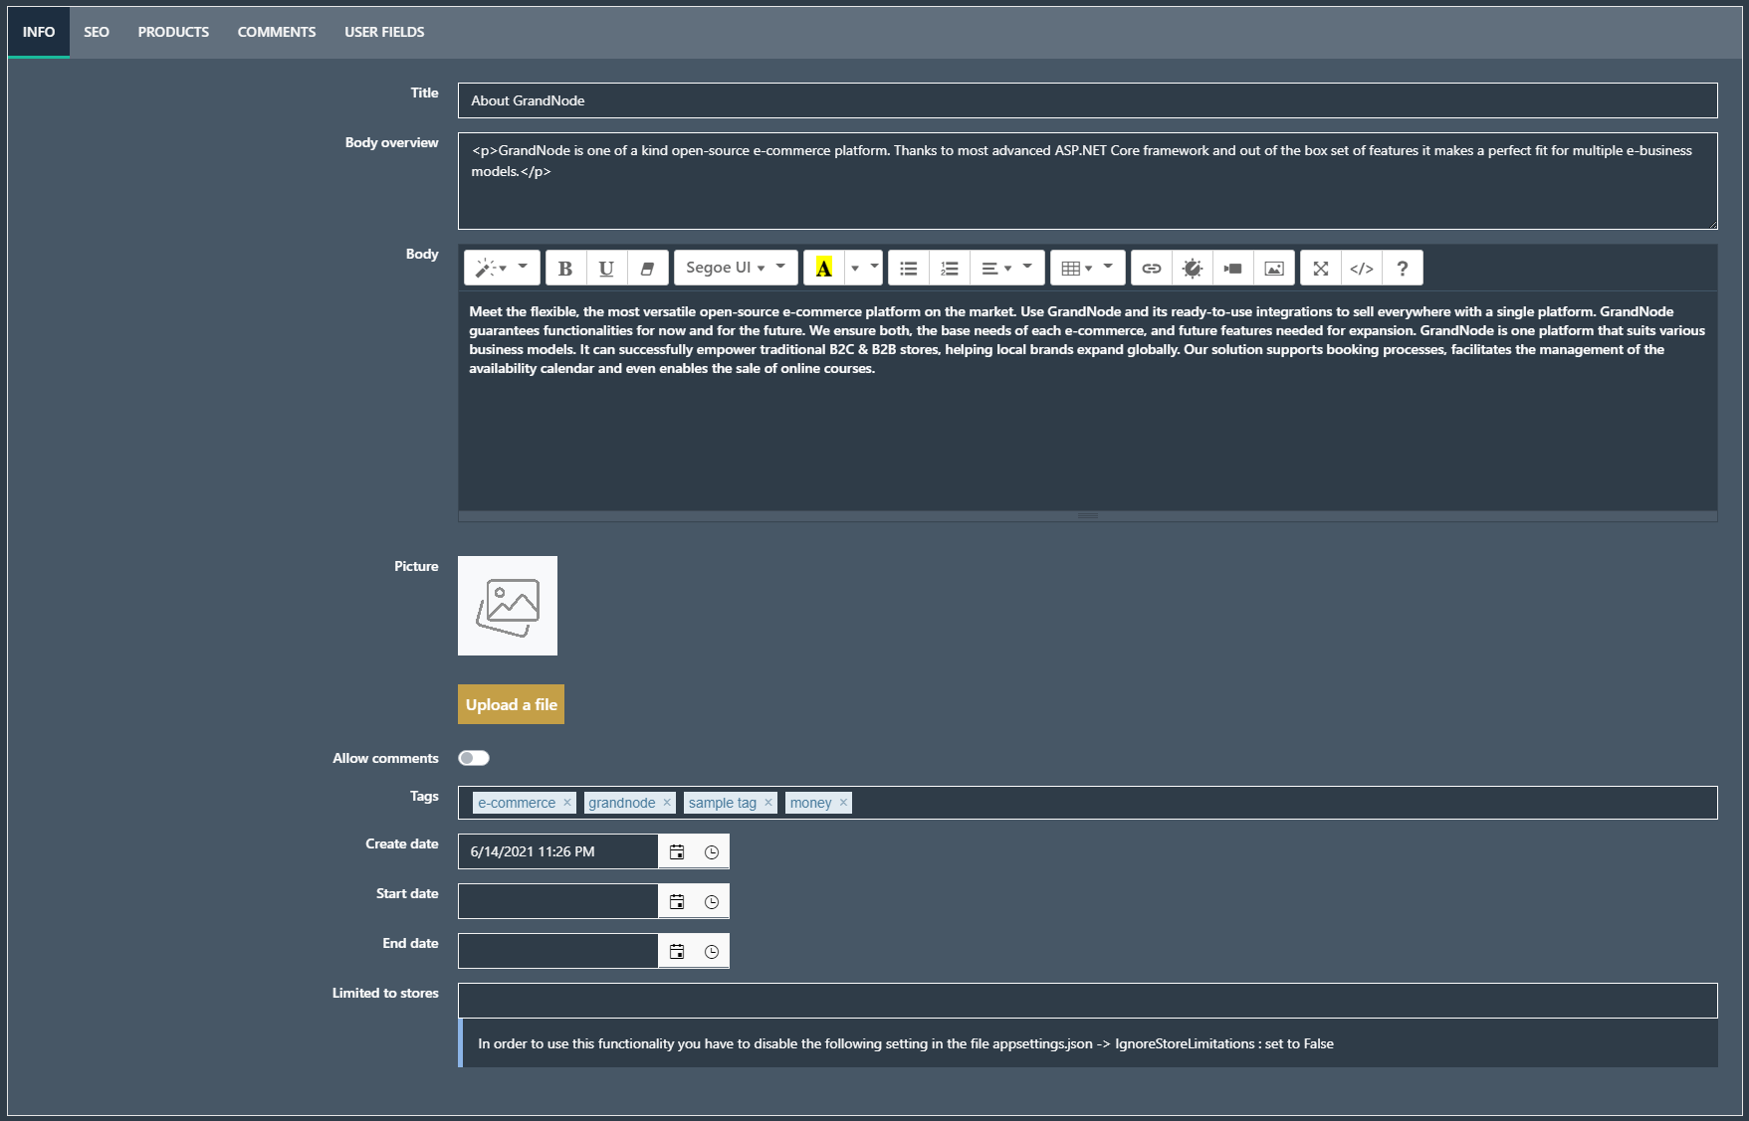Click the Create date input field
This screenshot has width=1749, height=1121.
pyautogui.click(x=557, y=851)
